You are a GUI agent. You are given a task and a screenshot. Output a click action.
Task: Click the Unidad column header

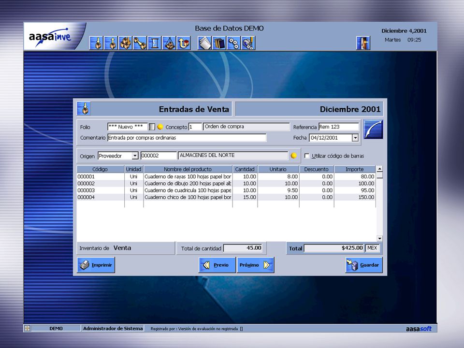coord(134,169)
